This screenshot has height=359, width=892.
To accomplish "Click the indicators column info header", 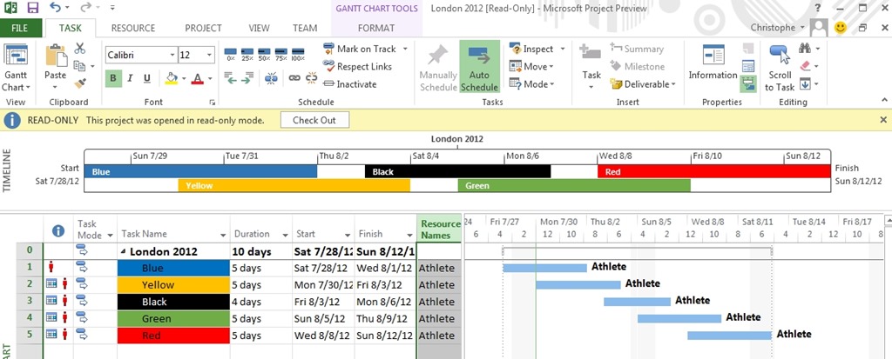I will pos(58,230).
